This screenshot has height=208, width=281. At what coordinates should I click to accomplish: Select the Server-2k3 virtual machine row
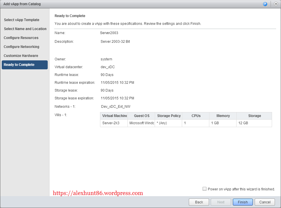click(x=111, y=123)
